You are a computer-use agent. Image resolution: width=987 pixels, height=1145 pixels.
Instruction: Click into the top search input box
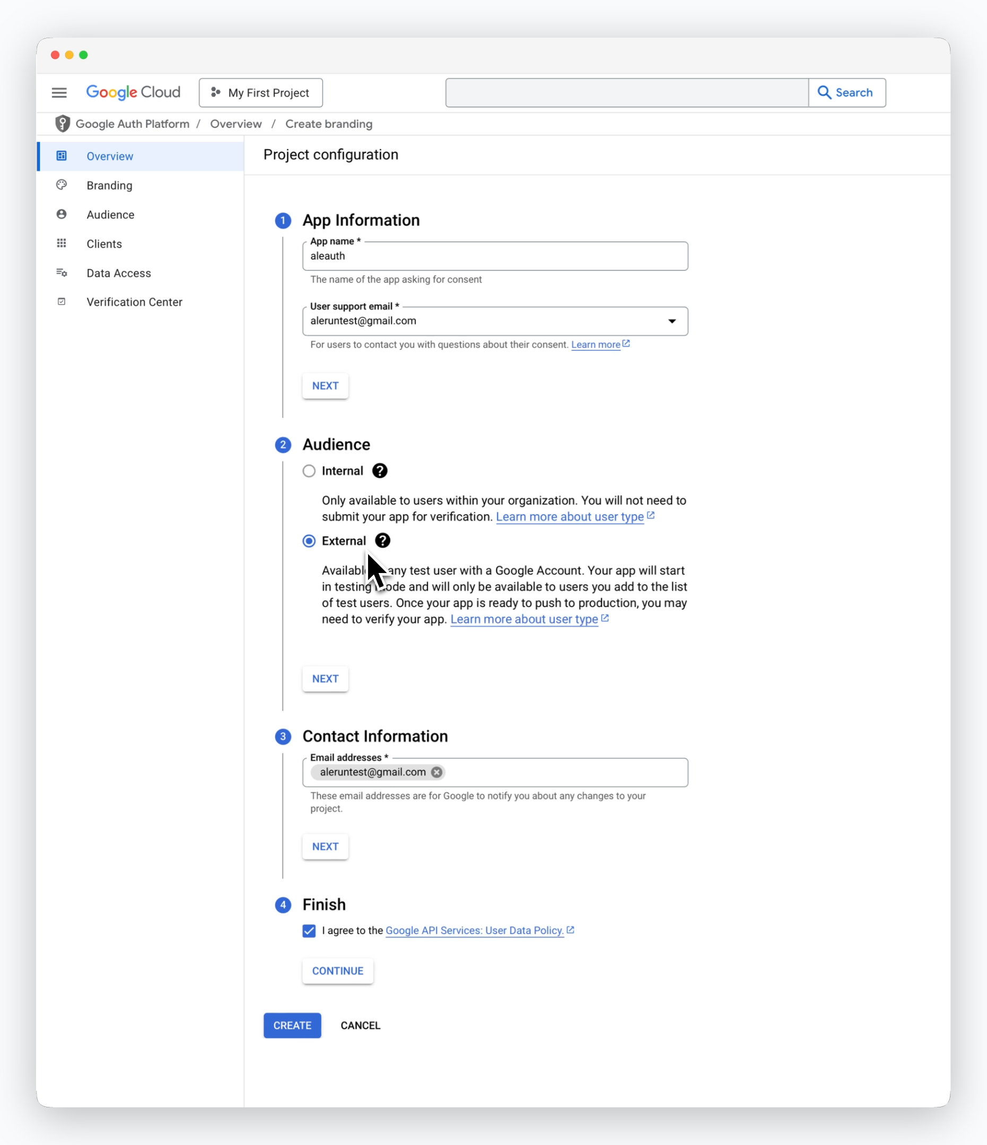(x=627, y=93)
